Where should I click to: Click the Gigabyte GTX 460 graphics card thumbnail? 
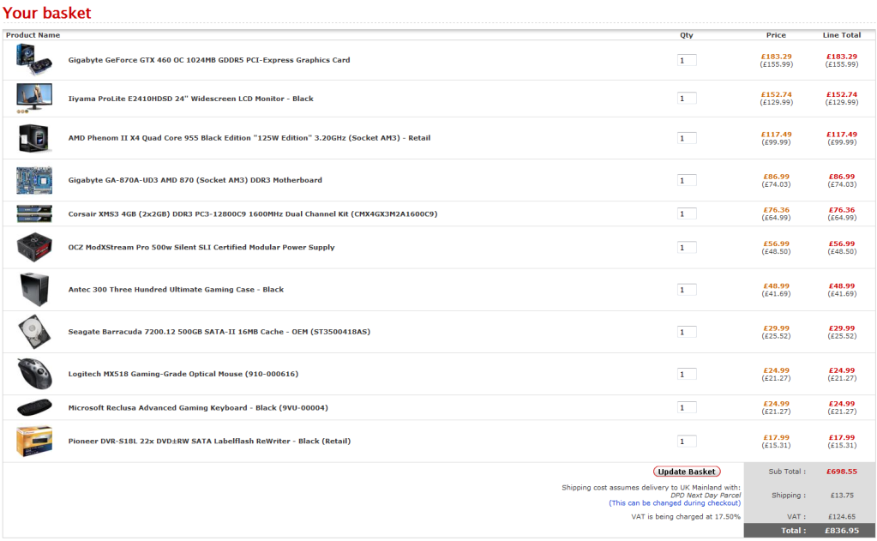click(x=33, y=60)
